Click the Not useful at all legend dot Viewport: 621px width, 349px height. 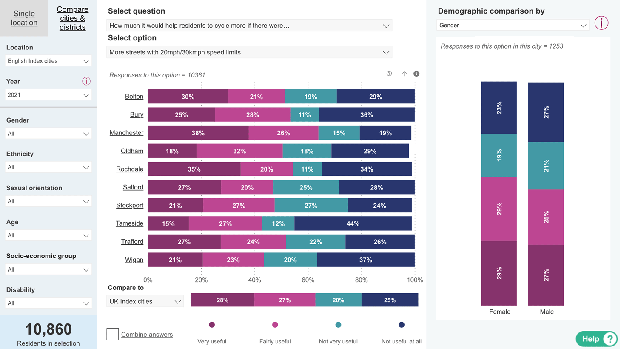pos(401,325)
